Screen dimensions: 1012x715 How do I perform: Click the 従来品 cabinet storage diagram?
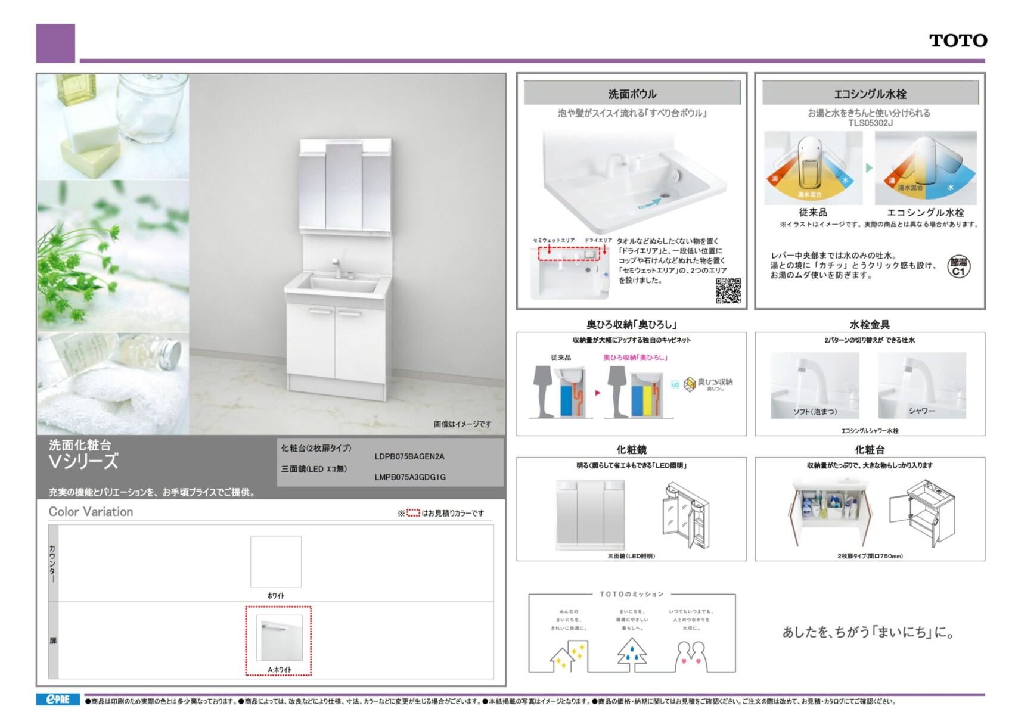(x=561, y=391)
